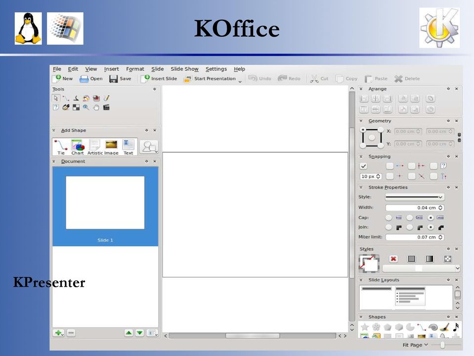The image size is (474, 356).
Task: Insert the music note shape from Shapes
Action: click(456, 327)
